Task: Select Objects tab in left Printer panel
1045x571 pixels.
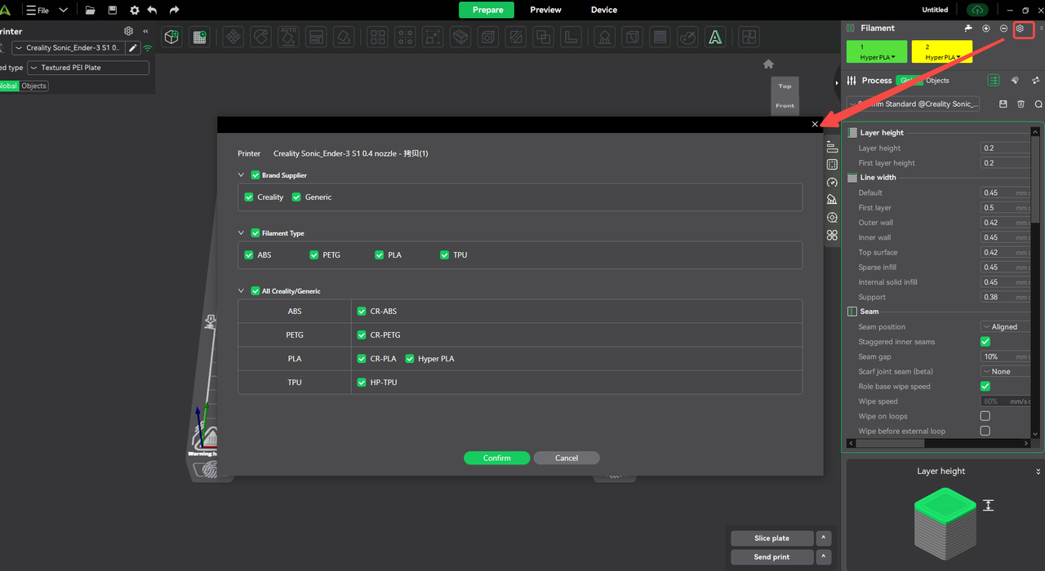Action: pos(33,86)
